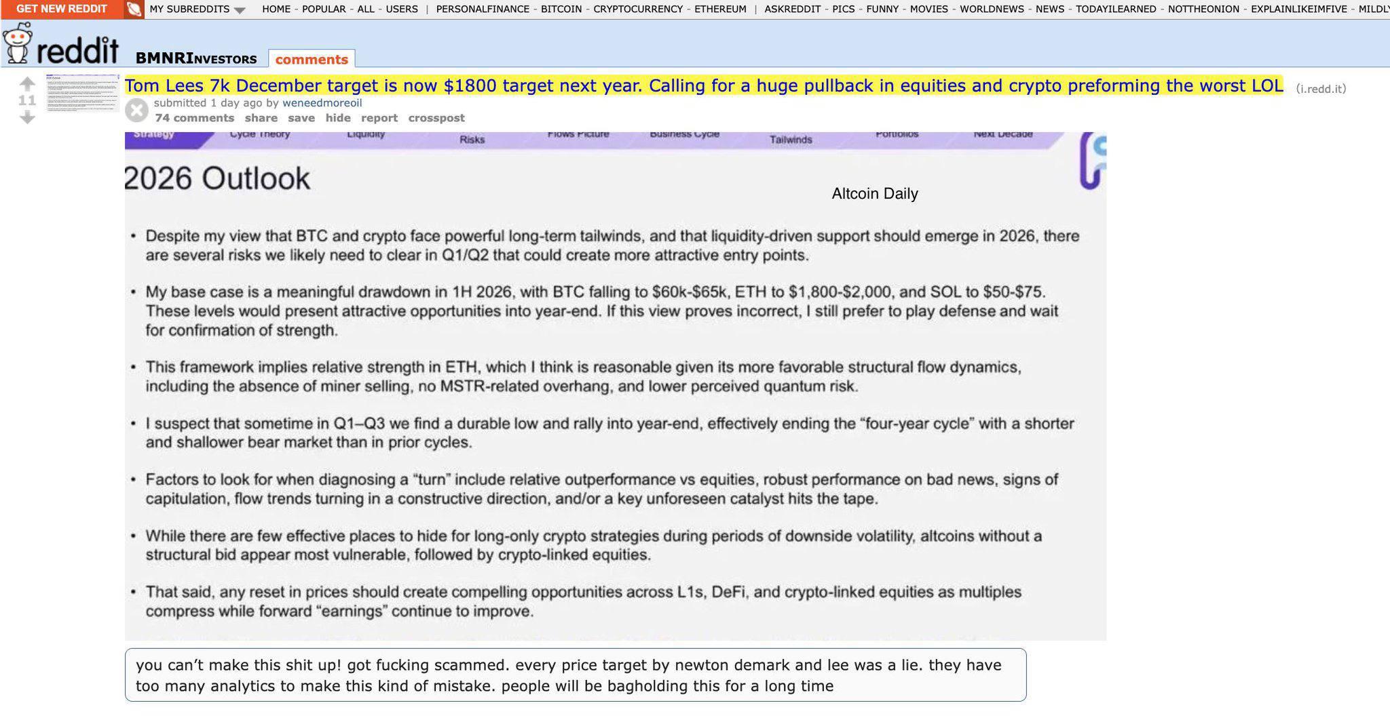Save the post
The height and width of the screenshot is (718, 1390).
coord(301,118)
